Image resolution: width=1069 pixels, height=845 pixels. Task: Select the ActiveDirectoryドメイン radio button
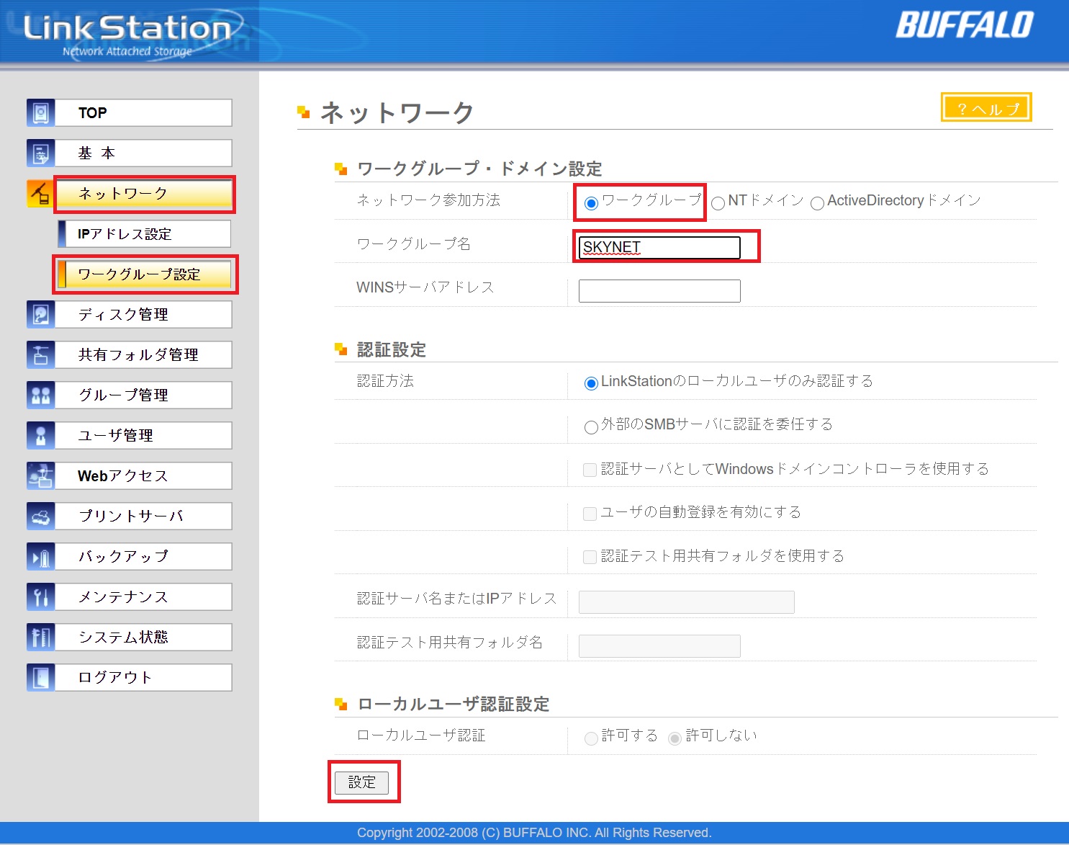click(x=817, y=203)
